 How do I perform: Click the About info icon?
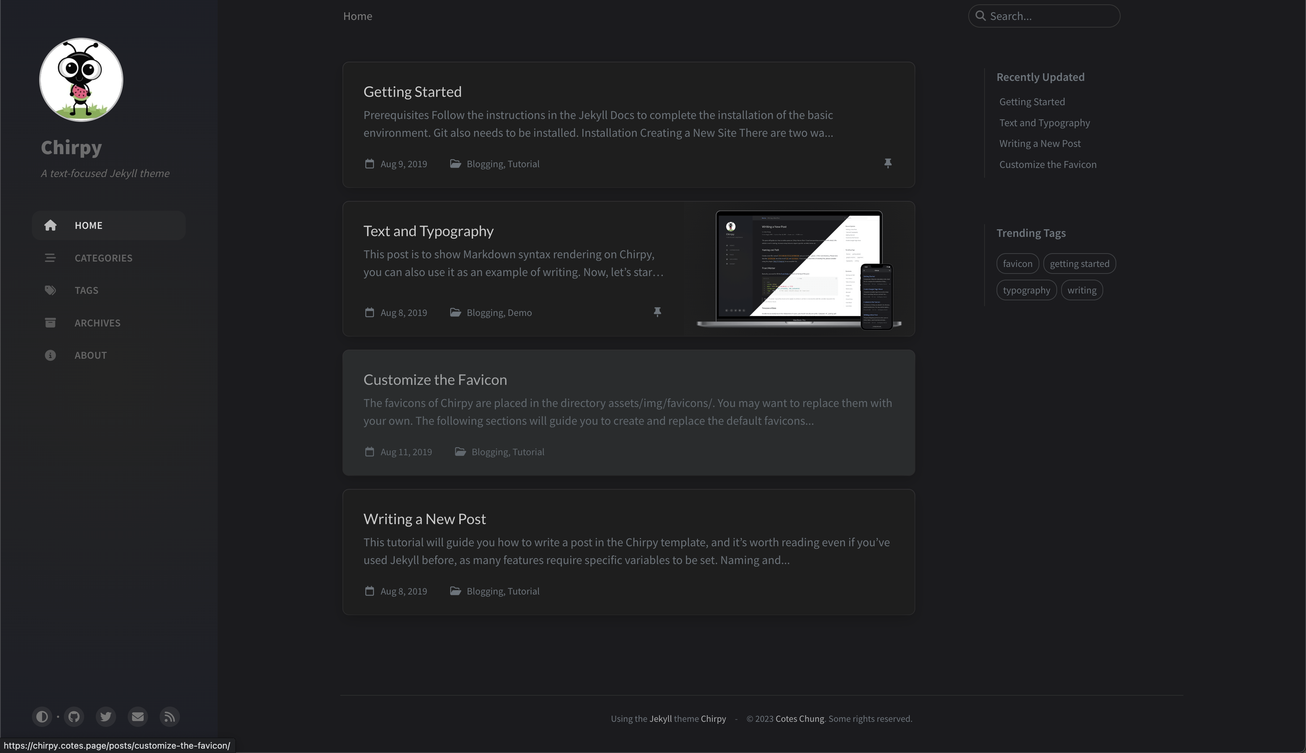[50, 355]
